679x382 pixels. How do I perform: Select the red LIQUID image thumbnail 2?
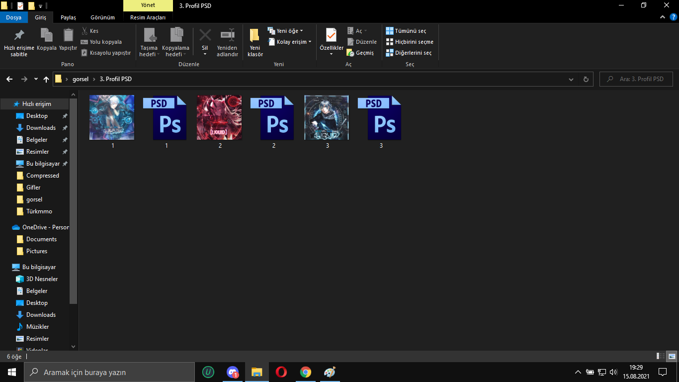[x=219, y=117]
